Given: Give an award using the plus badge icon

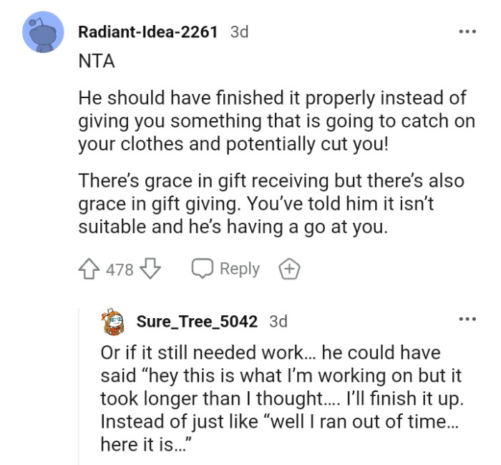Looking at the screenshot, I should 289,269.
